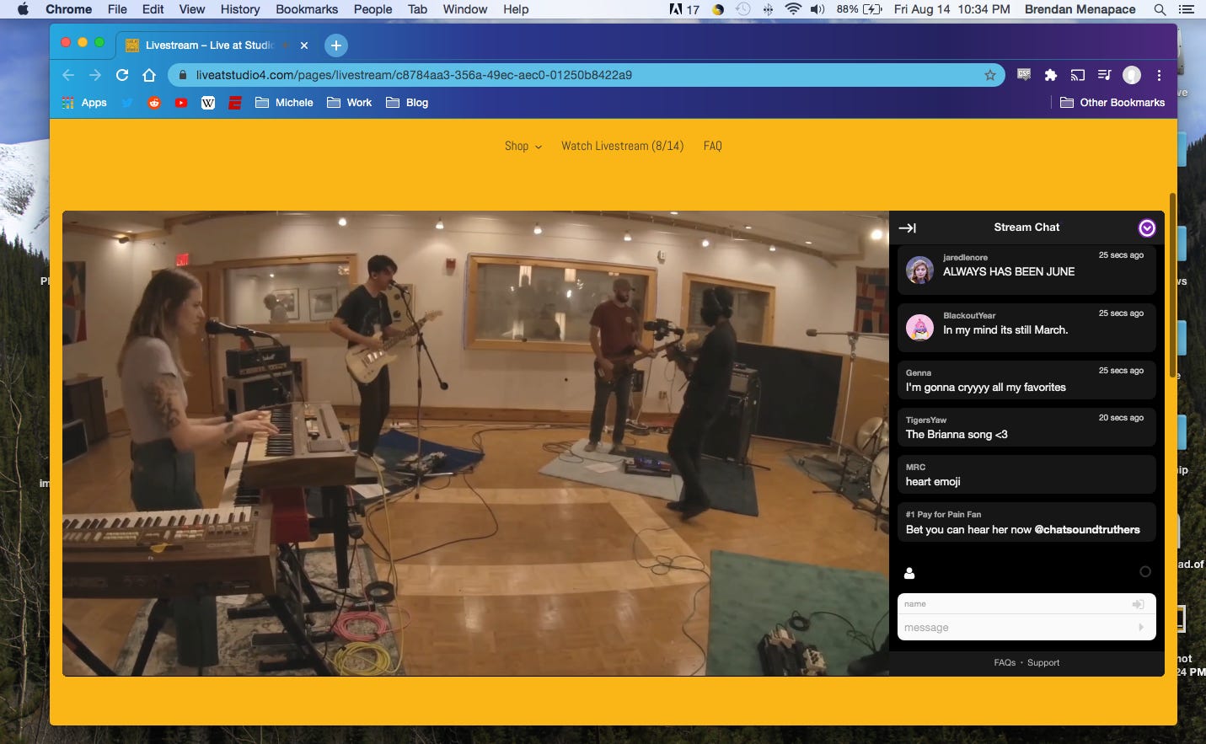Click the chat message input field
Image resolution: width=1206 pixels, height=744 pixels.
tap(1016, 628)
